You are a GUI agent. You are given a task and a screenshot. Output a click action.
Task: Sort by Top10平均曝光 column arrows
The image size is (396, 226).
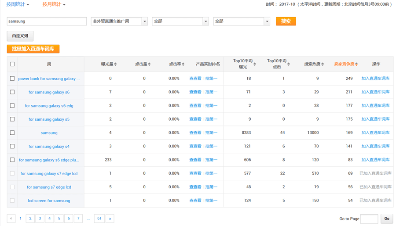tap(254, 64)
